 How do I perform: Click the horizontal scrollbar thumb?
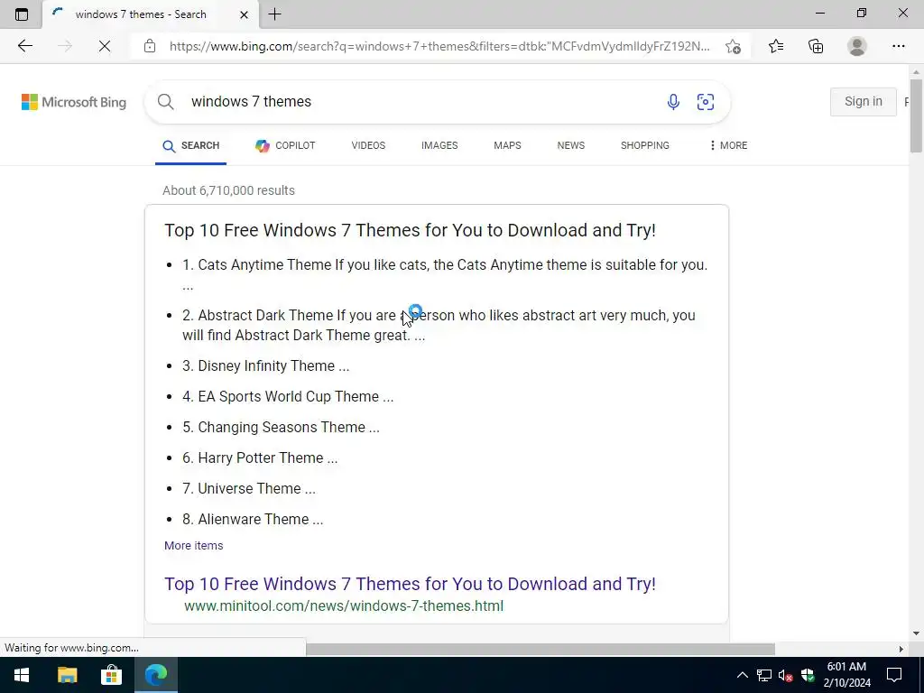click(540, 649)
